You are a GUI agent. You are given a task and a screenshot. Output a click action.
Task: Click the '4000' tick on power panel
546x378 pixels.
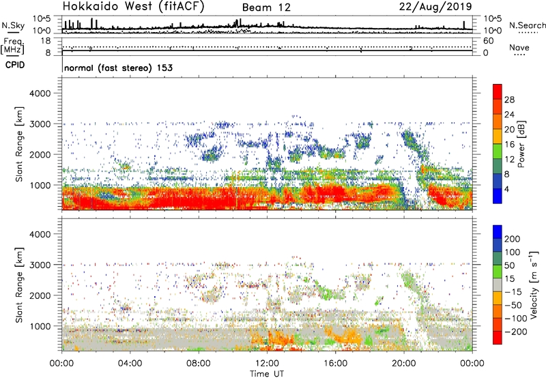coord(40,93)
